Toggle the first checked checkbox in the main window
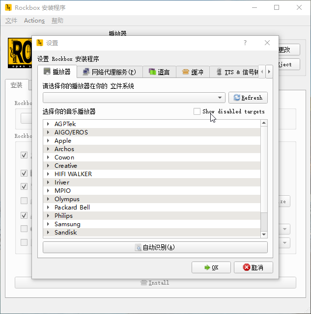The height and width of the screenshot is (314, 311). (x=24, y=155)
